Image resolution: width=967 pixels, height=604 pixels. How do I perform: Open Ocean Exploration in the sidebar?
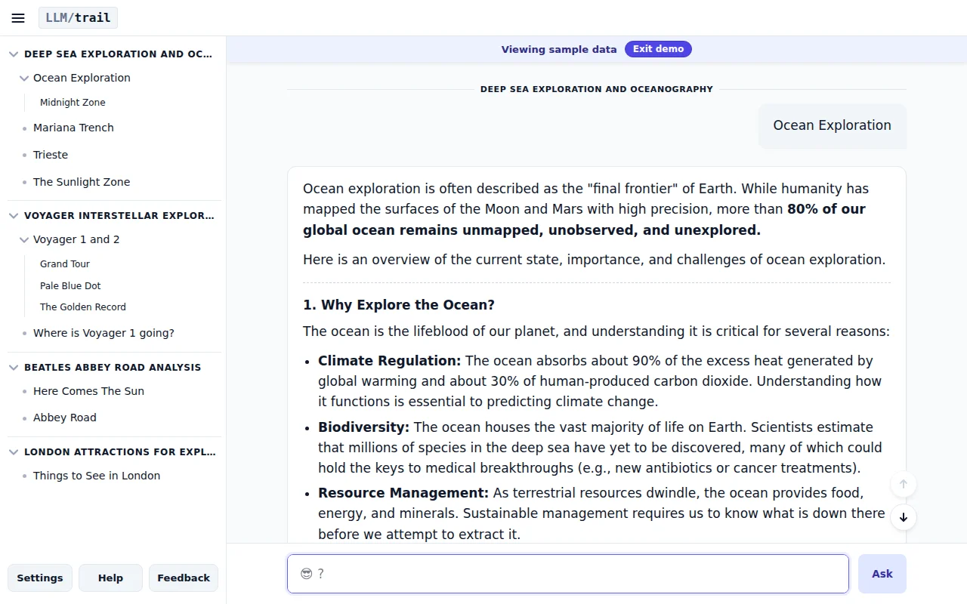82,78
